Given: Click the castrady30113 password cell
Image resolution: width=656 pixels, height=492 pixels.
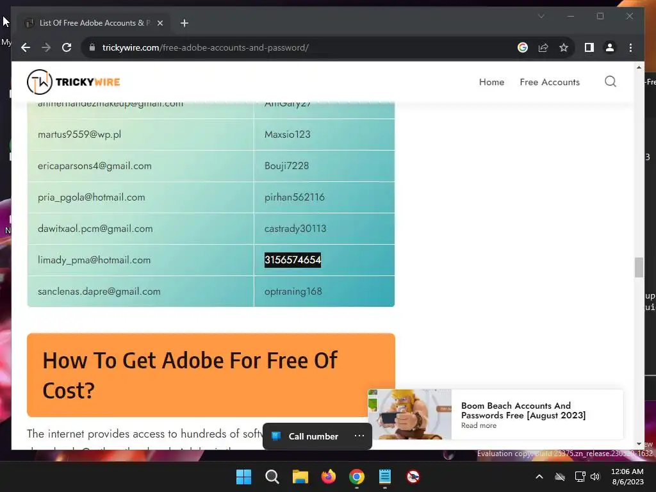Looking at the screenshot, I should coord(324,229).
